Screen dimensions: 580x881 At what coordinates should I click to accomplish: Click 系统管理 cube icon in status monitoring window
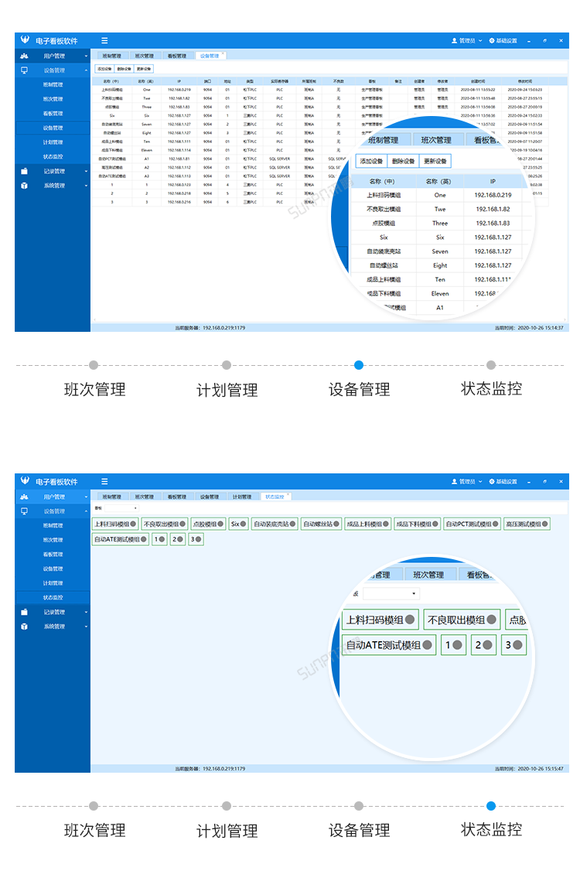click(x=24, y=627)
